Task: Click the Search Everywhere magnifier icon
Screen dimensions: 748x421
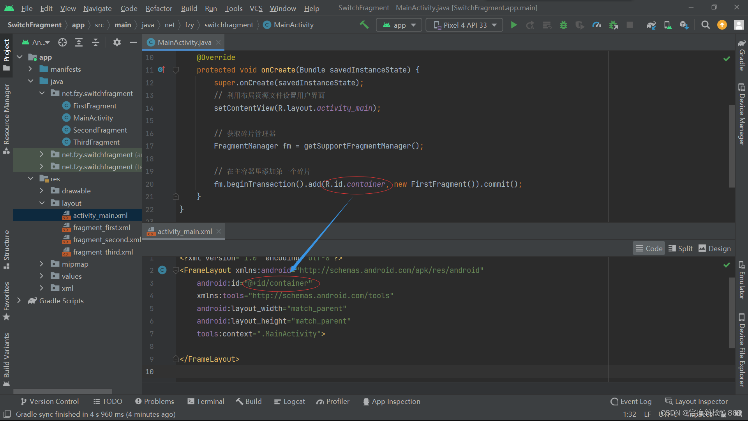Action: [x=706, y=25]
